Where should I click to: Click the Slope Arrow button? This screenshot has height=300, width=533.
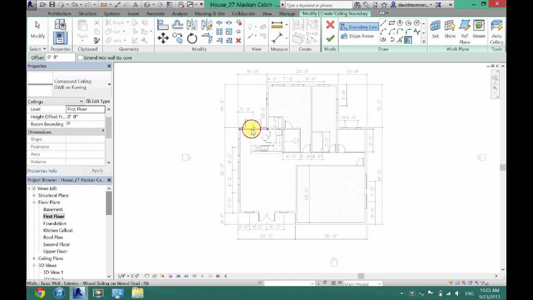pos(357,36)
